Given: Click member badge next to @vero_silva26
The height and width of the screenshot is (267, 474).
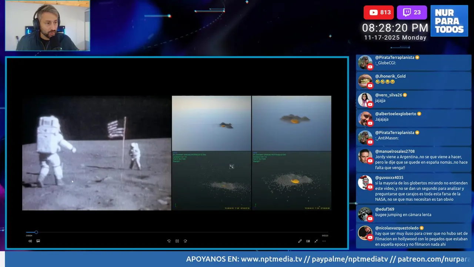Looking at the screenshot, I should [405, 95].
